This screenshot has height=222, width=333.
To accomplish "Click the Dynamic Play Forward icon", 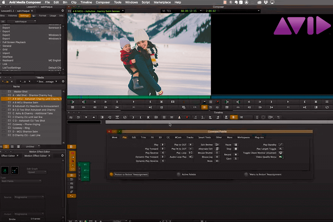I will coord(163,157).
